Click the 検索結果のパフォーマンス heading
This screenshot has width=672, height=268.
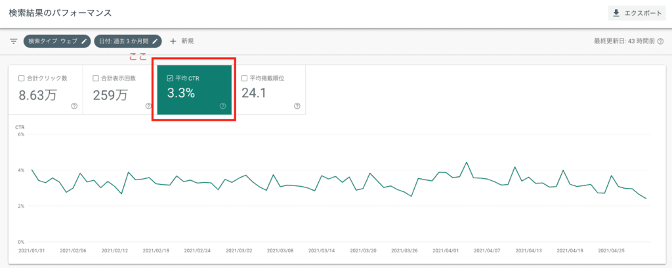pyautogui.click(x=60, y=13)
